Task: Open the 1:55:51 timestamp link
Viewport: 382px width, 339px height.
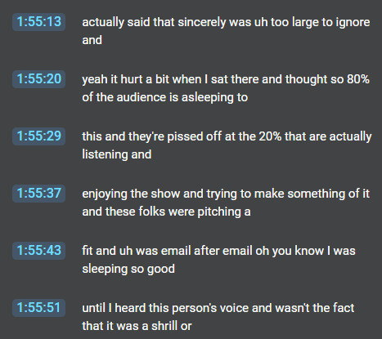Action: 38,308
